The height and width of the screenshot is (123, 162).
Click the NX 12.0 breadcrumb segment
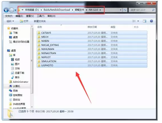[93, 10]
